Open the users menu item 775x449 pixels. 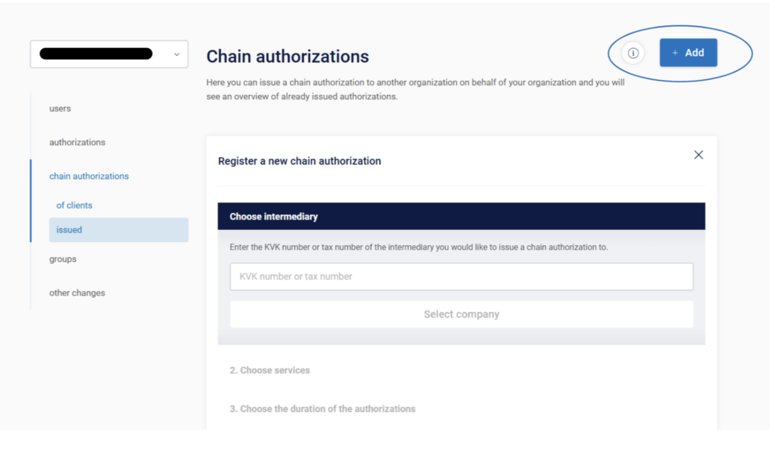60,109
